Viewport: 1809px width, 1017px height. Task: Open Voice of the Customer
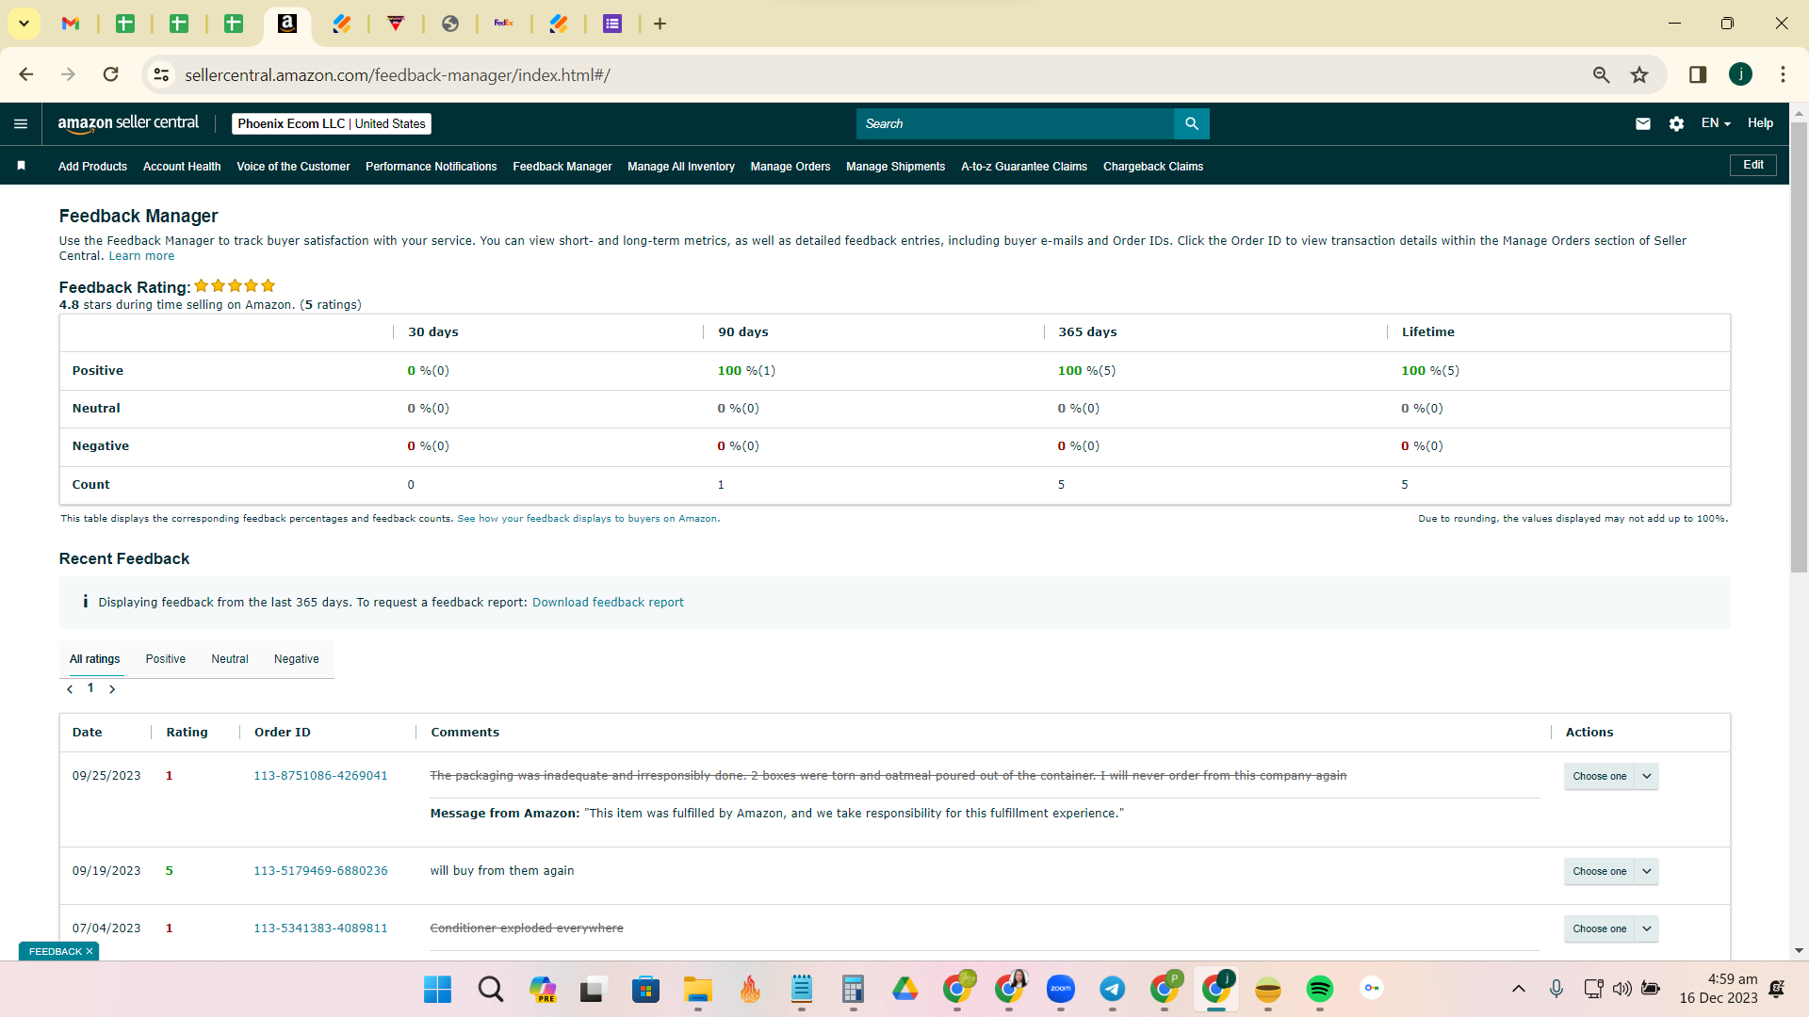click(x=293, y=167)
